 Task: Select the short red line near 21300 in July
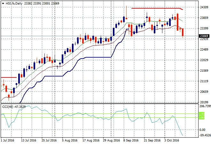pyautogui.click(x=9, y=77)
